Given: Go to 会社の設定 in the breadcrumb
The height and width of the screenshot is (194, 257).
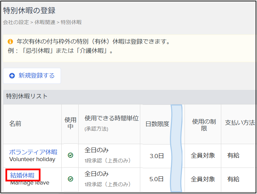Looking at the screenshot, I should 16,22.
